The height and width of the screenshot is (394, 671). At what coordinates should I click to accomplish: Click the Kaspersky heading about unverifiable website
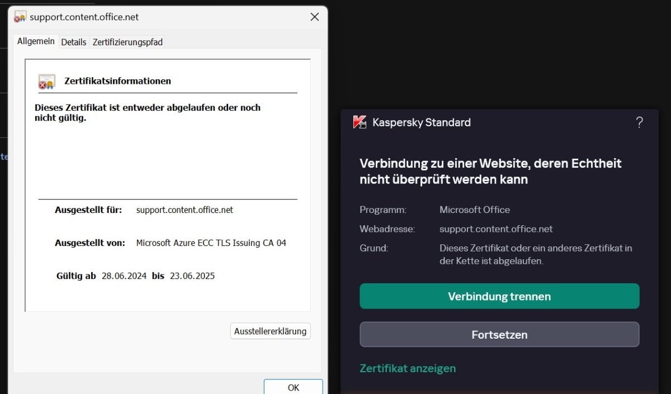pos(490,171)
